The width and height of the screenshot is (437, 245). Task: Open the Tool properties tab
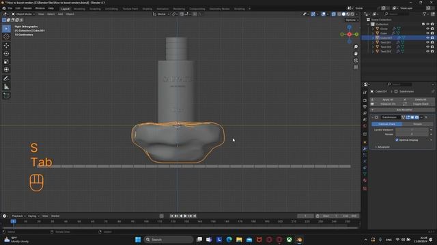click(x=365, y=93)
